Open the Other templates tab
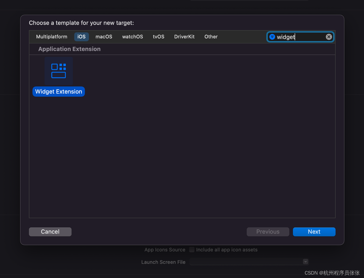 (211, 37)
